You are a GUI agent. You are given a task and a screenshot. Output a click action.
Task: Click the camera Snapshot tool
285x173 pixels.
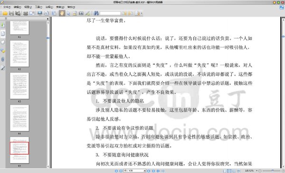pyautogui.click(x=81, y=13)
